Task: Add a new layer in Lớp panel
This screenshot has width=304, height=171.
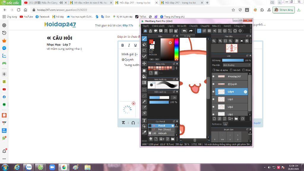Action: [x=214, y=119]
